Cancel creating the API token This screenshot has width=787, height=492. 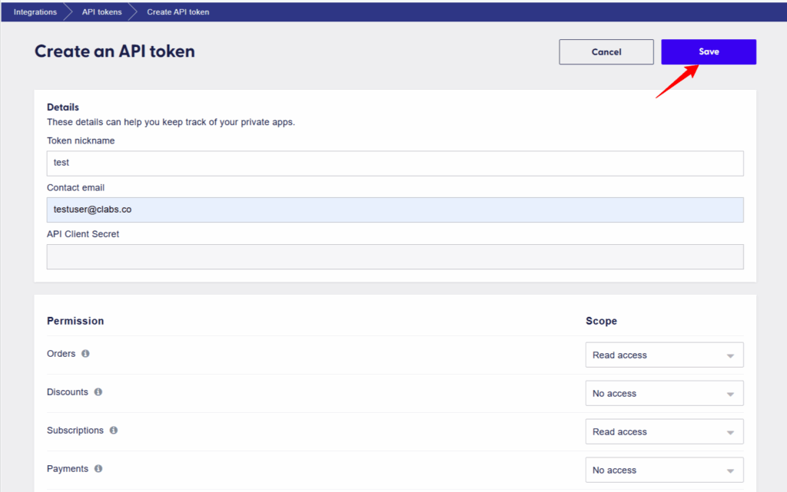[x=606, y=51]
